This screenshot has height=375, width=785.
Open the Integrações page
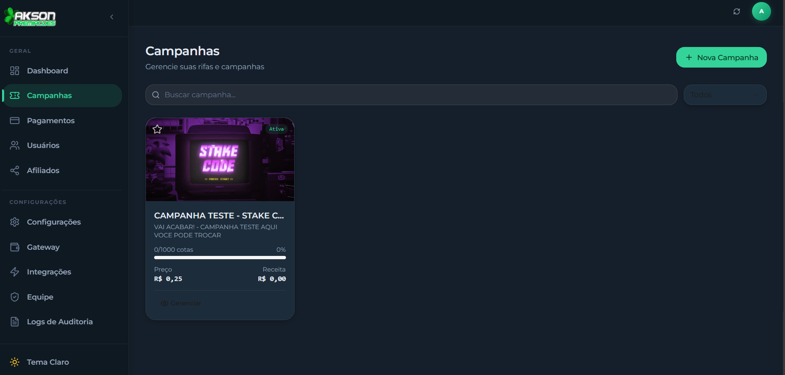[x=62, y=272]
